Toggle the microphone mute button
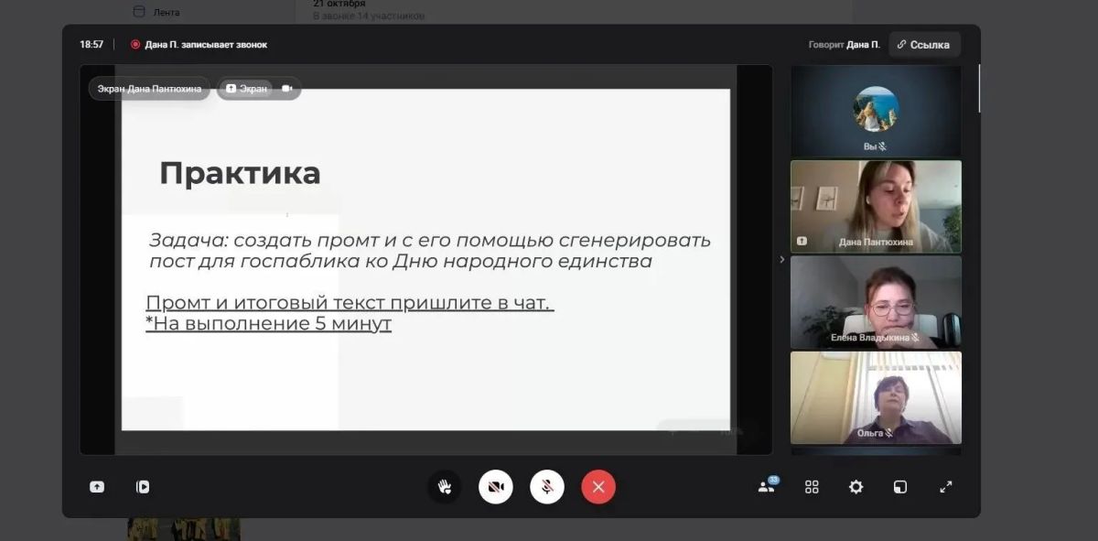This screenshot has height=541, width=1098. point(547,487)
